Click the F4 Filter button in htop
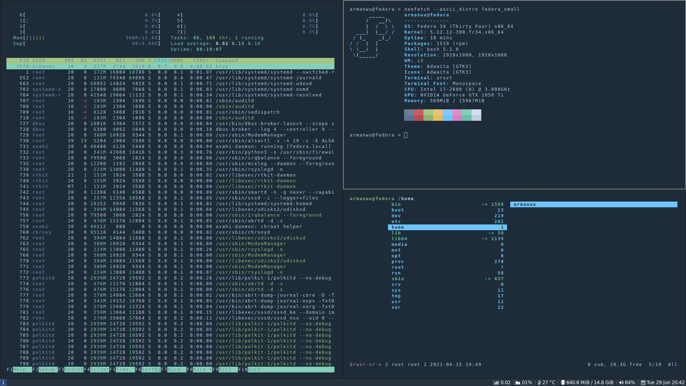Image resolution: width=686 pixels, height=386 pixels. point(96,370)
